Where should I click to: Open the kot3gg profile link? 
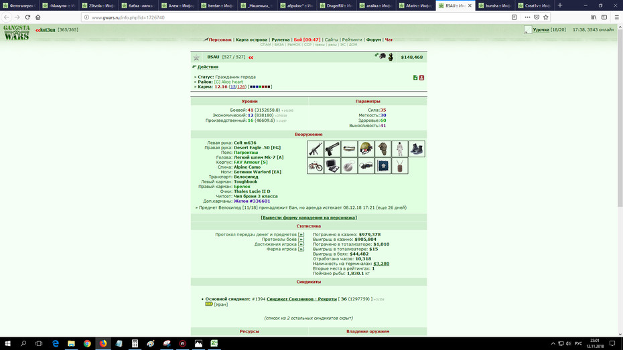48,29
